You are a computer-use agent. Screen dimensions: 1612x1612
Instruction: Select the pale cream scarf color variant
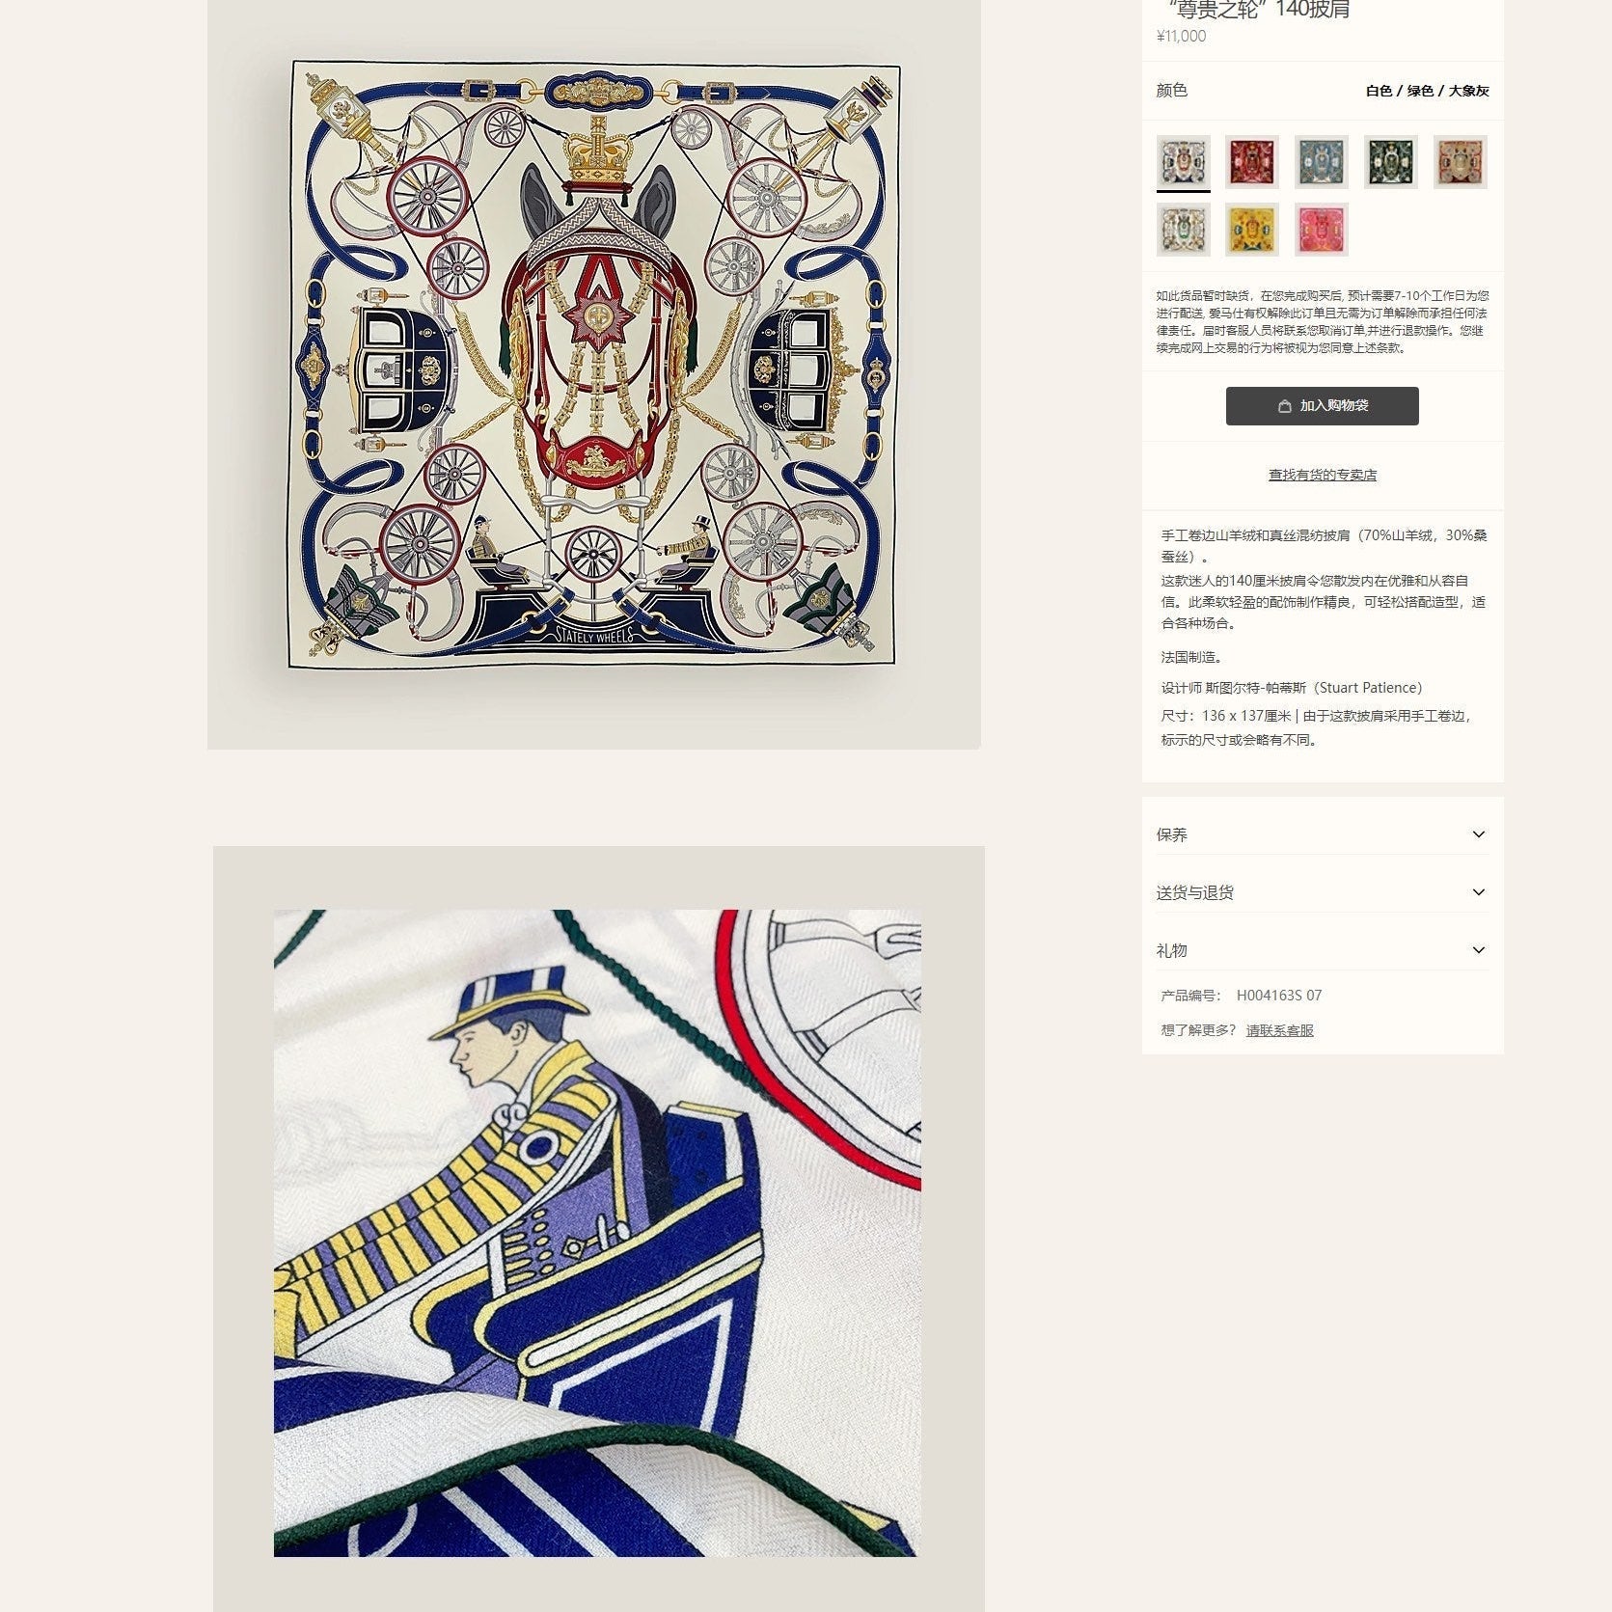(1183, 230)
